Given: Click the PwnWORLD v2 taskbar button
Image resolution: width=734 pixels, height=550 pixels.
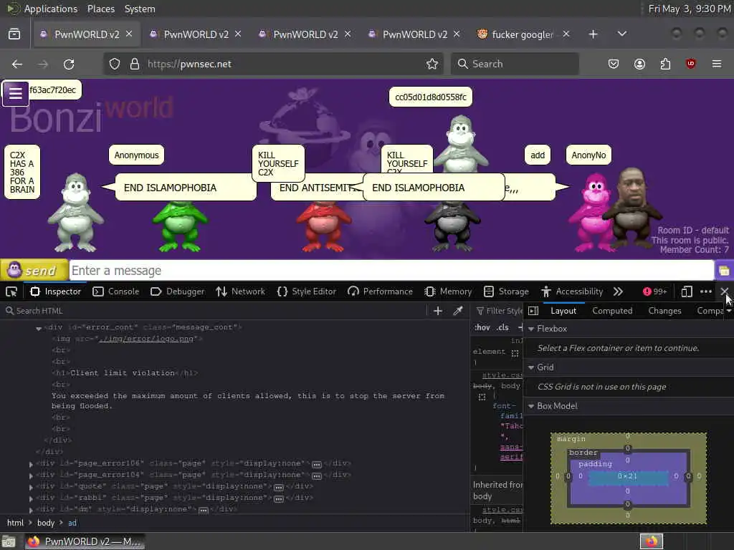Looking at the screenshot, I should pos(85,541).
